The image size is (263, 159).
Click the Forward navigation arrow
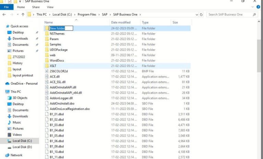point(12,15)
